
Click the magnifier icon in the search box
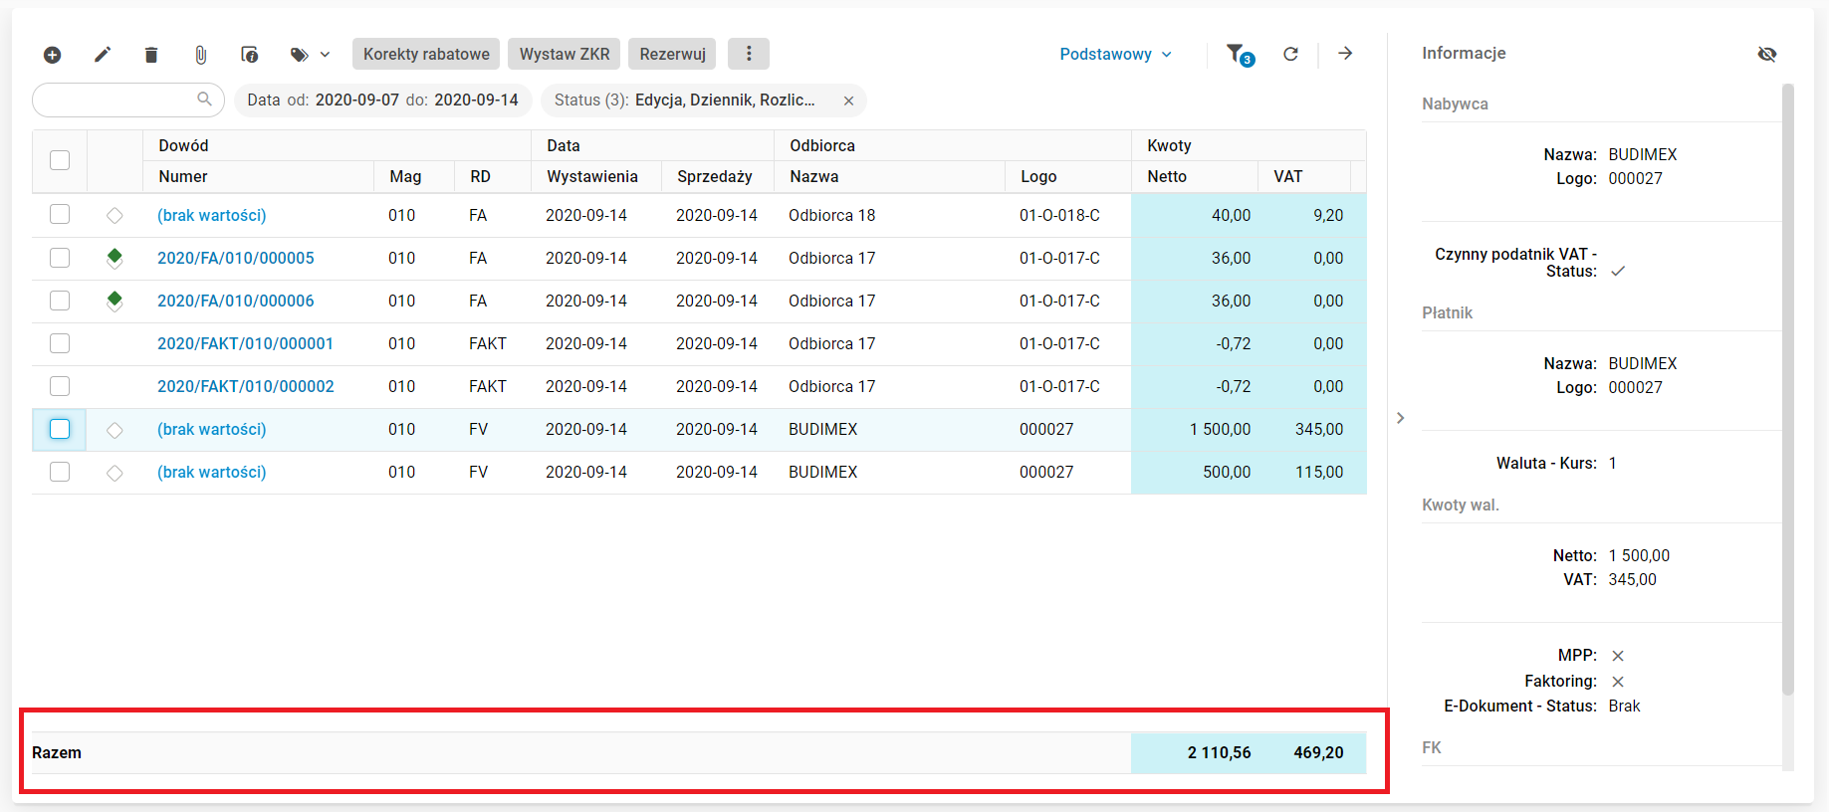(x=204, y=99)
